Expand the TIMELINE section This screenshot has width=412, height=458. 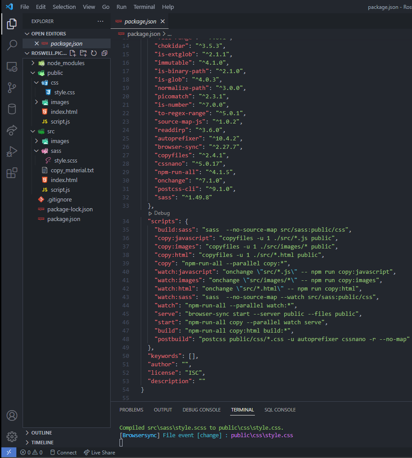pos(42,442)
